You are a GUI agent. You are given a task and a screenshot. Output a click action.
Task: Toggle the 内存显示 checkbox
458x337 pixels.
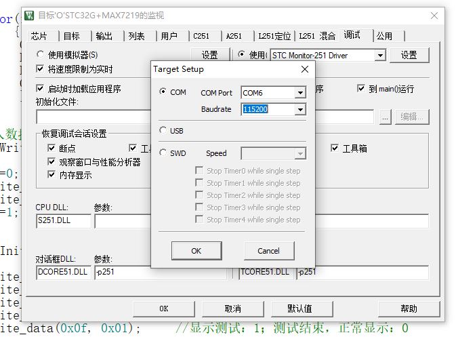(x=51, y=175)
